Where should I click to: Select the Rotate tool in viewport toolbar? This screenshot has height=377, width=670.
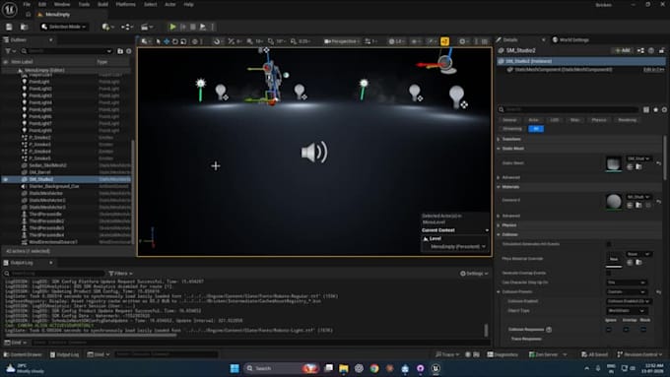coord(174,41)
